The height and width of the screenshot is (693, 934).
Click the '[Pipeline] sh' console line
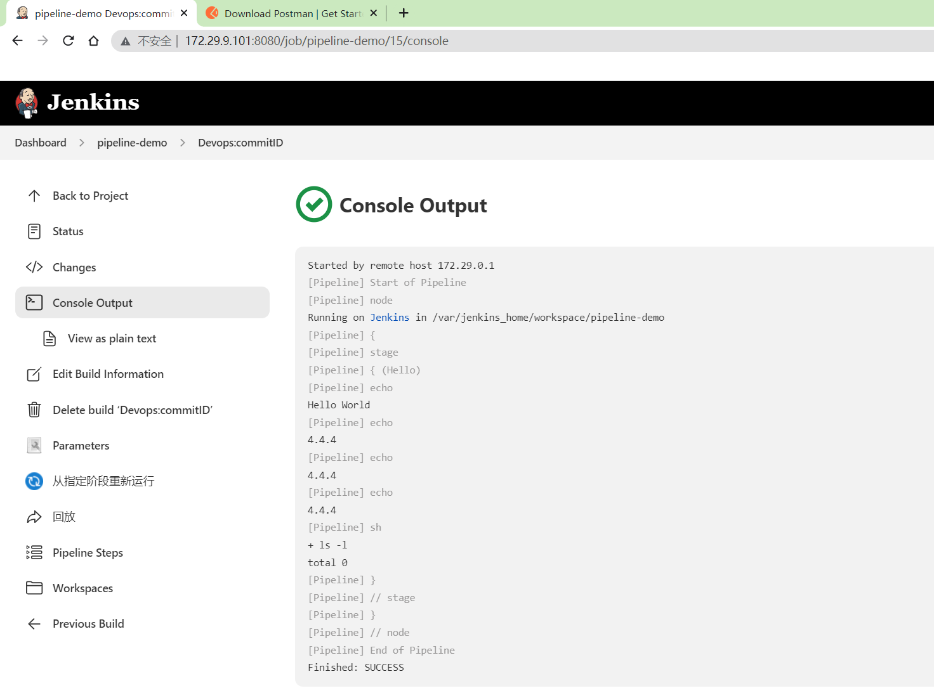coord(345,527)
